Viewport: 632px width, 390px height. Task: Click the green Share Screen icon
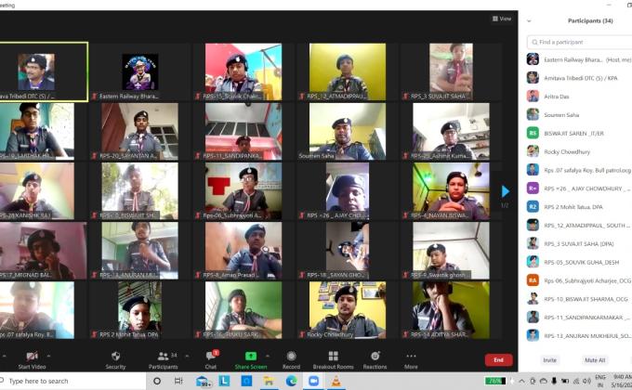[x=251, y=356]
